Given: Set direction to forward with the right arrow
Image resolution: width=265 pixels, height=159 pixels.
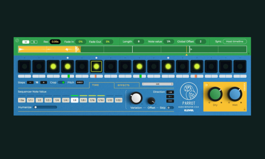Looking at the screenshot, I should coord(170,92).
